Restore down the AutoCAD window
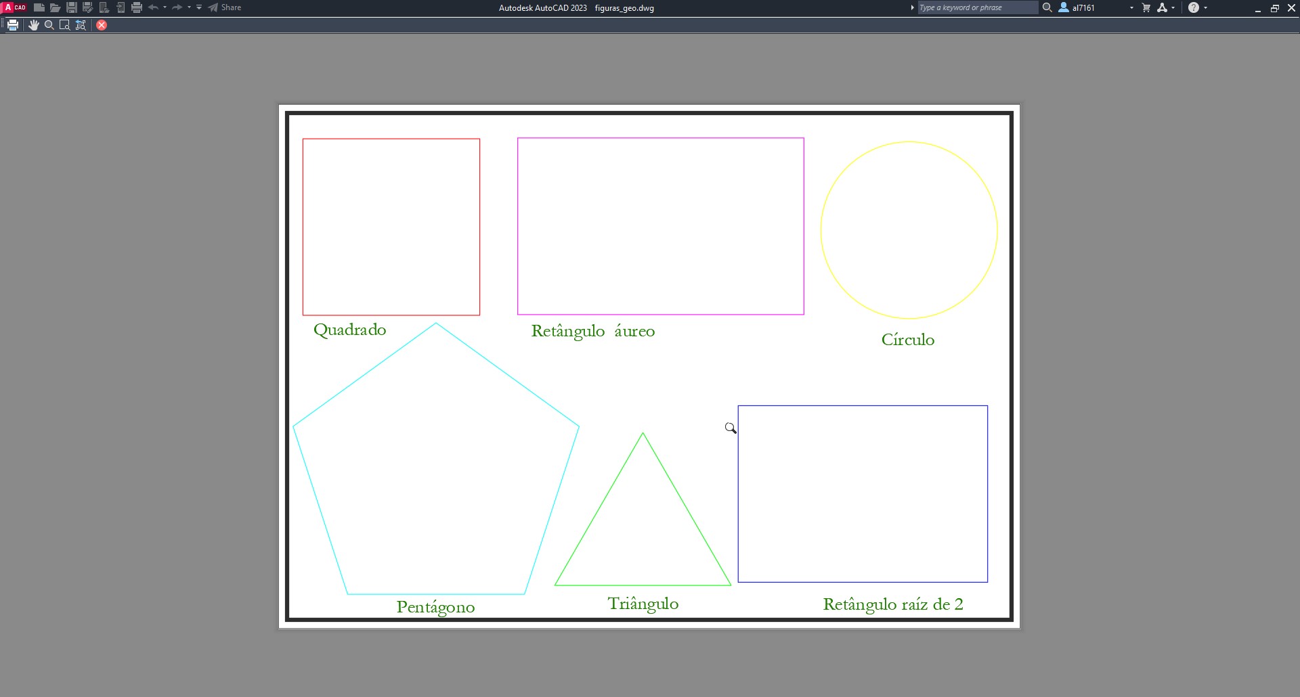Viewport: 1300px width, 697px height. click(1275, 8)
